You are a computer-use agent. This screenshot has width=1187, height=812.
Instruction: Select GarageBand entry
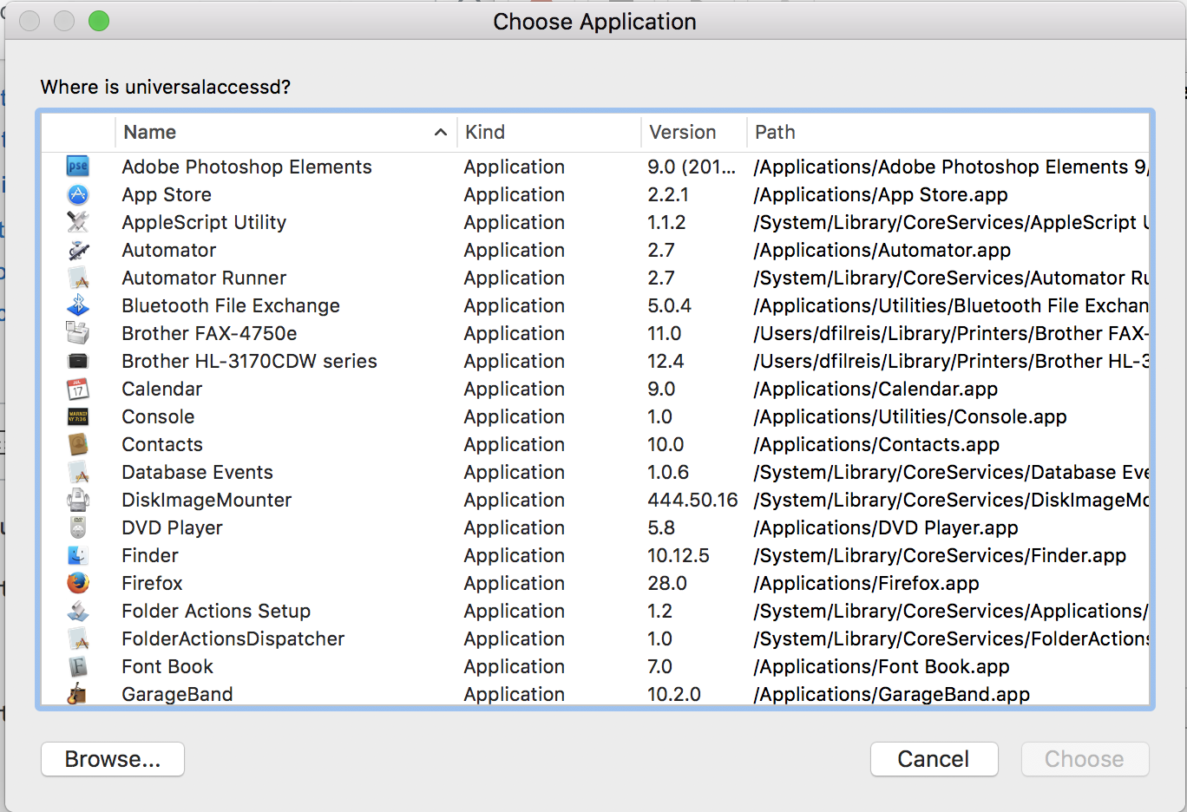177,694
